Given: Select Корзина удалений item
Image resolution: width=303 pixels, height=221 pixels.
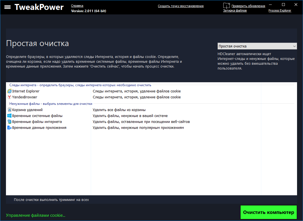Looking at the screenshot, I should (x=27, y=110).
